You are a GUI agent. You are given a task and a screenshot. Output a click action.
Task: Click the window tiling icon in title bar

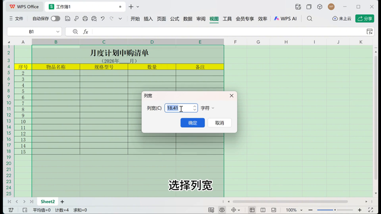tap(308, 7)
